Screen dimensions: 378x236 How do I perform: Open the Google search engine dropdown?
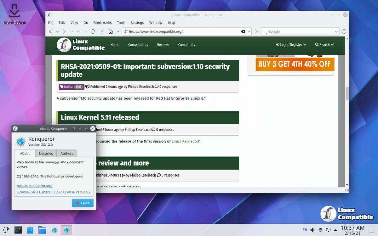[x=336, y=31]
